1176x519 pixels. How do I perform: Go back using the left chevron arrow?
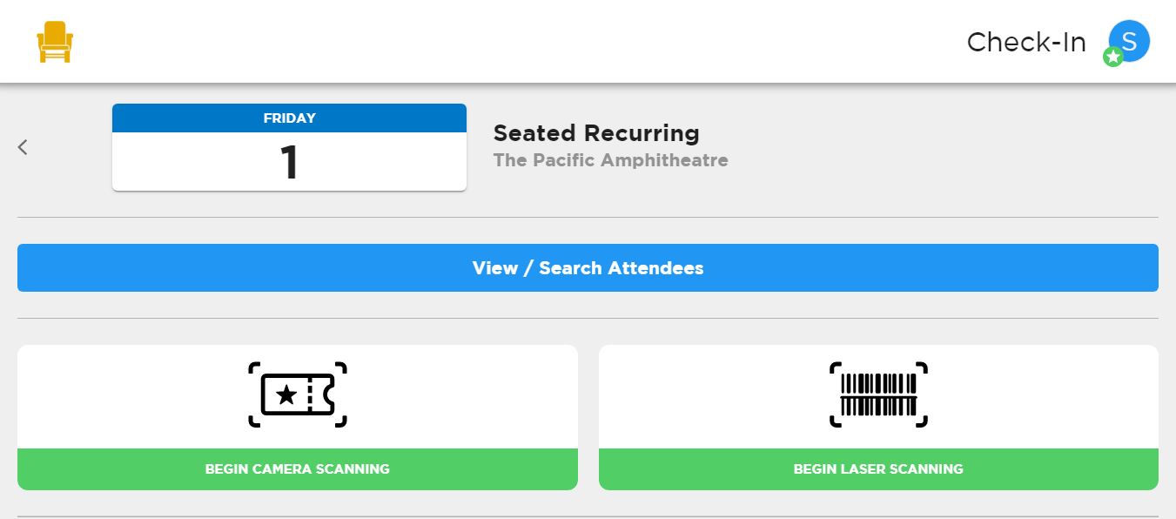24,147
